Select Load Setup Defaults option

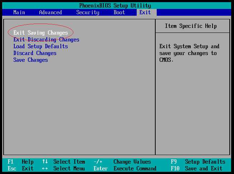[x=40, y=46]
